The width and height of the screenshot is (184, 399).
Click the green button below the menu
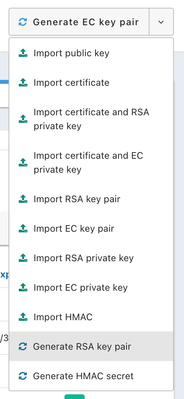[x=74, y=397]
